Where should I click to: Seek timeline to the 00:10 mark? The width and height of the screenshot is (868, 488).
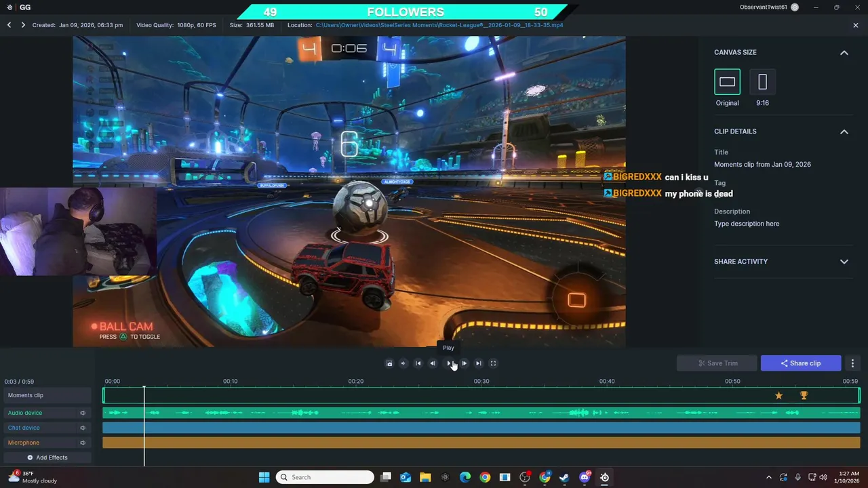coord(231,382)
